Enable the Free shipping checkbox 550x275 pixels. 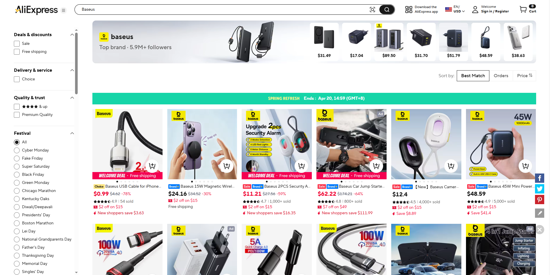click(x=17, y=52)
